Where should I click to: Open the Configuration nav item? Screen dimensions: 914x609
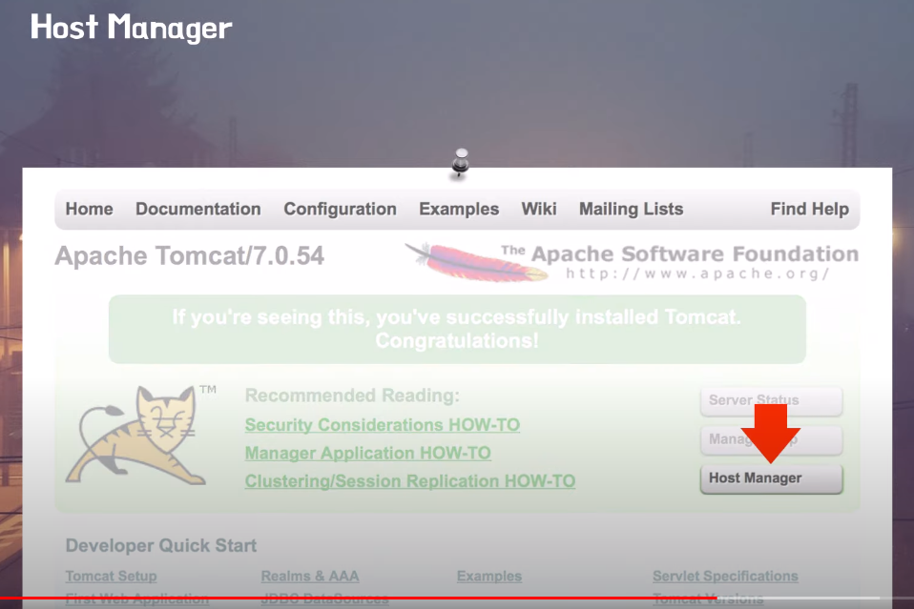click(340, 209)
